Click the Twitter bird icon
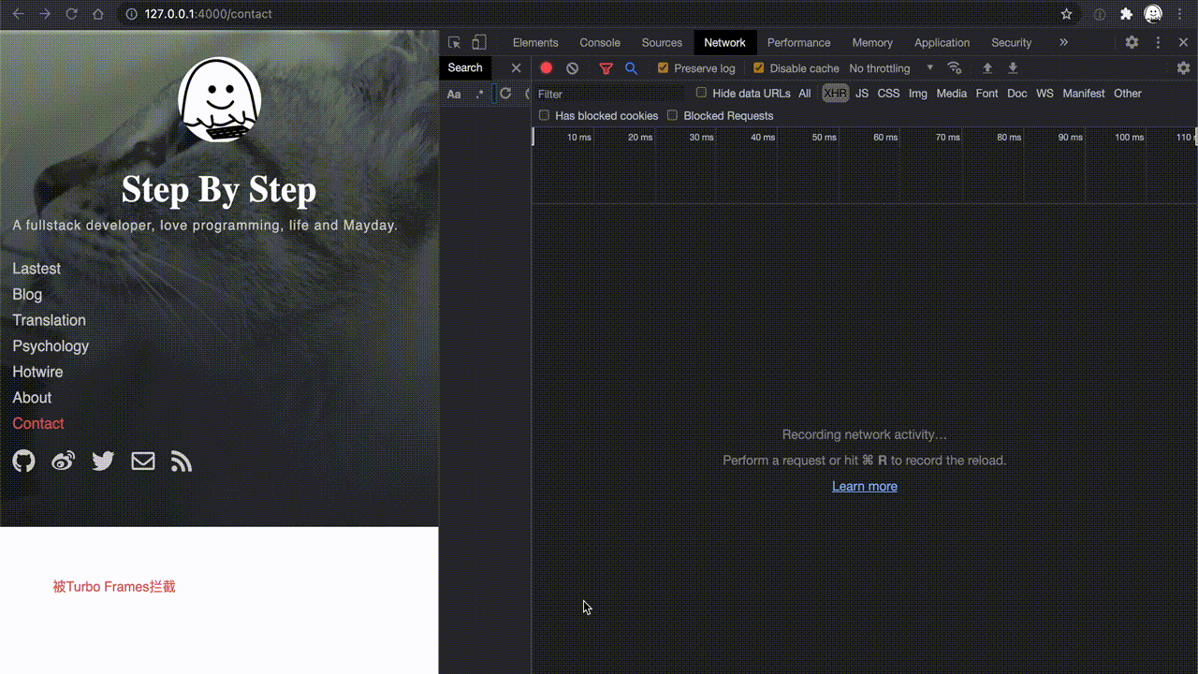 [x=103, y=461]
